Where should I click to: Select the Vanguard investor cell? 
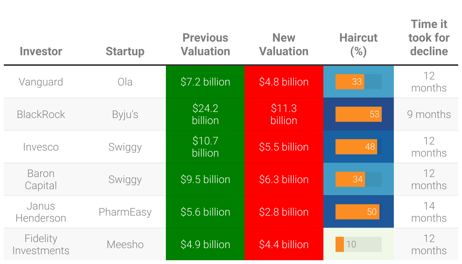[x=41, y=82]
